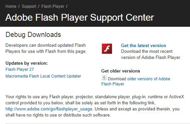Click the trailing slash after Flash Player breadcrumb
This screenshot has height=124, width=190.
[x=67, y=6]
